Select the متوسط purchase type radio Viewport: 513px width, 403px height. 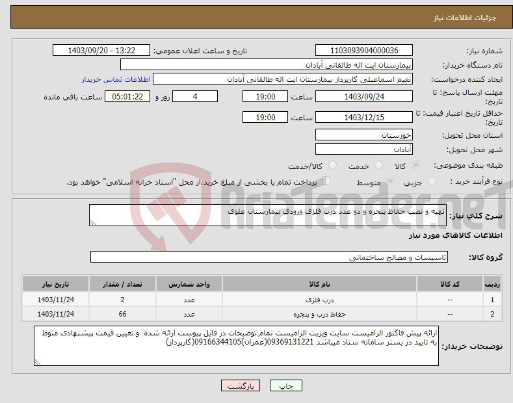coord(390,181)
